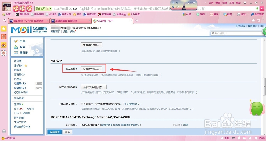Open the 百度经验 bookmark
This screenshot has height=141, width=266.
pos(90,14)
